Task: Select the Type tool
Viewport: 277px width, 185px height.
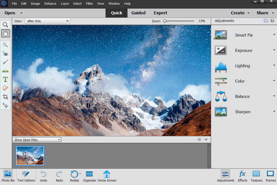Action: 5,79
